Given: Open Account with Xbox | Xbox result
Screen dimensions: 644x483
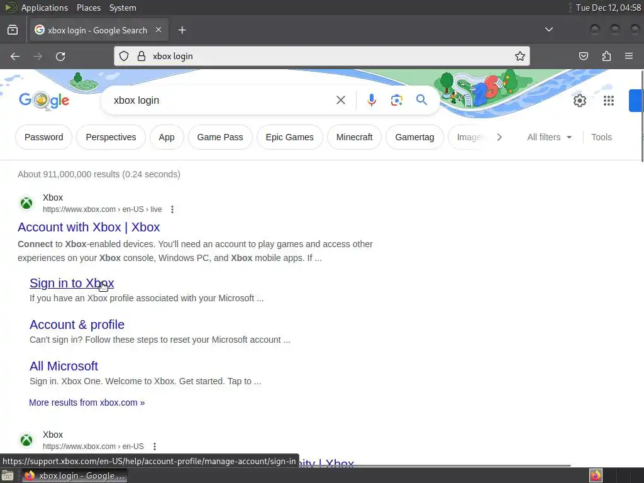Looking at the screenshot, I should coord(89,227).
